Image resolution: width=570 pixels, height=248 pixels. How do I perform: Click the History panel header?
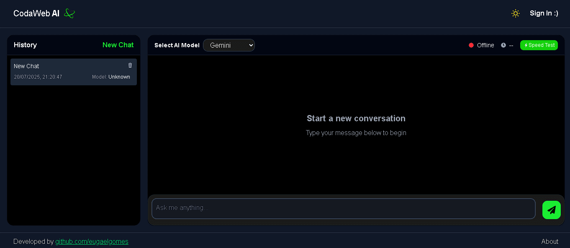25,45
